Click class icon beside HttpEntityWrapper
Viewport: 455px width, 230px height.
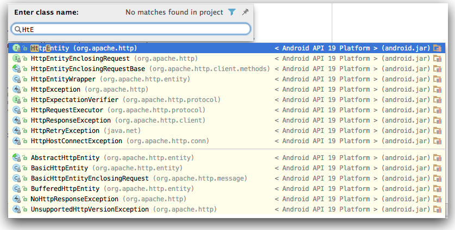coord(16,79)
